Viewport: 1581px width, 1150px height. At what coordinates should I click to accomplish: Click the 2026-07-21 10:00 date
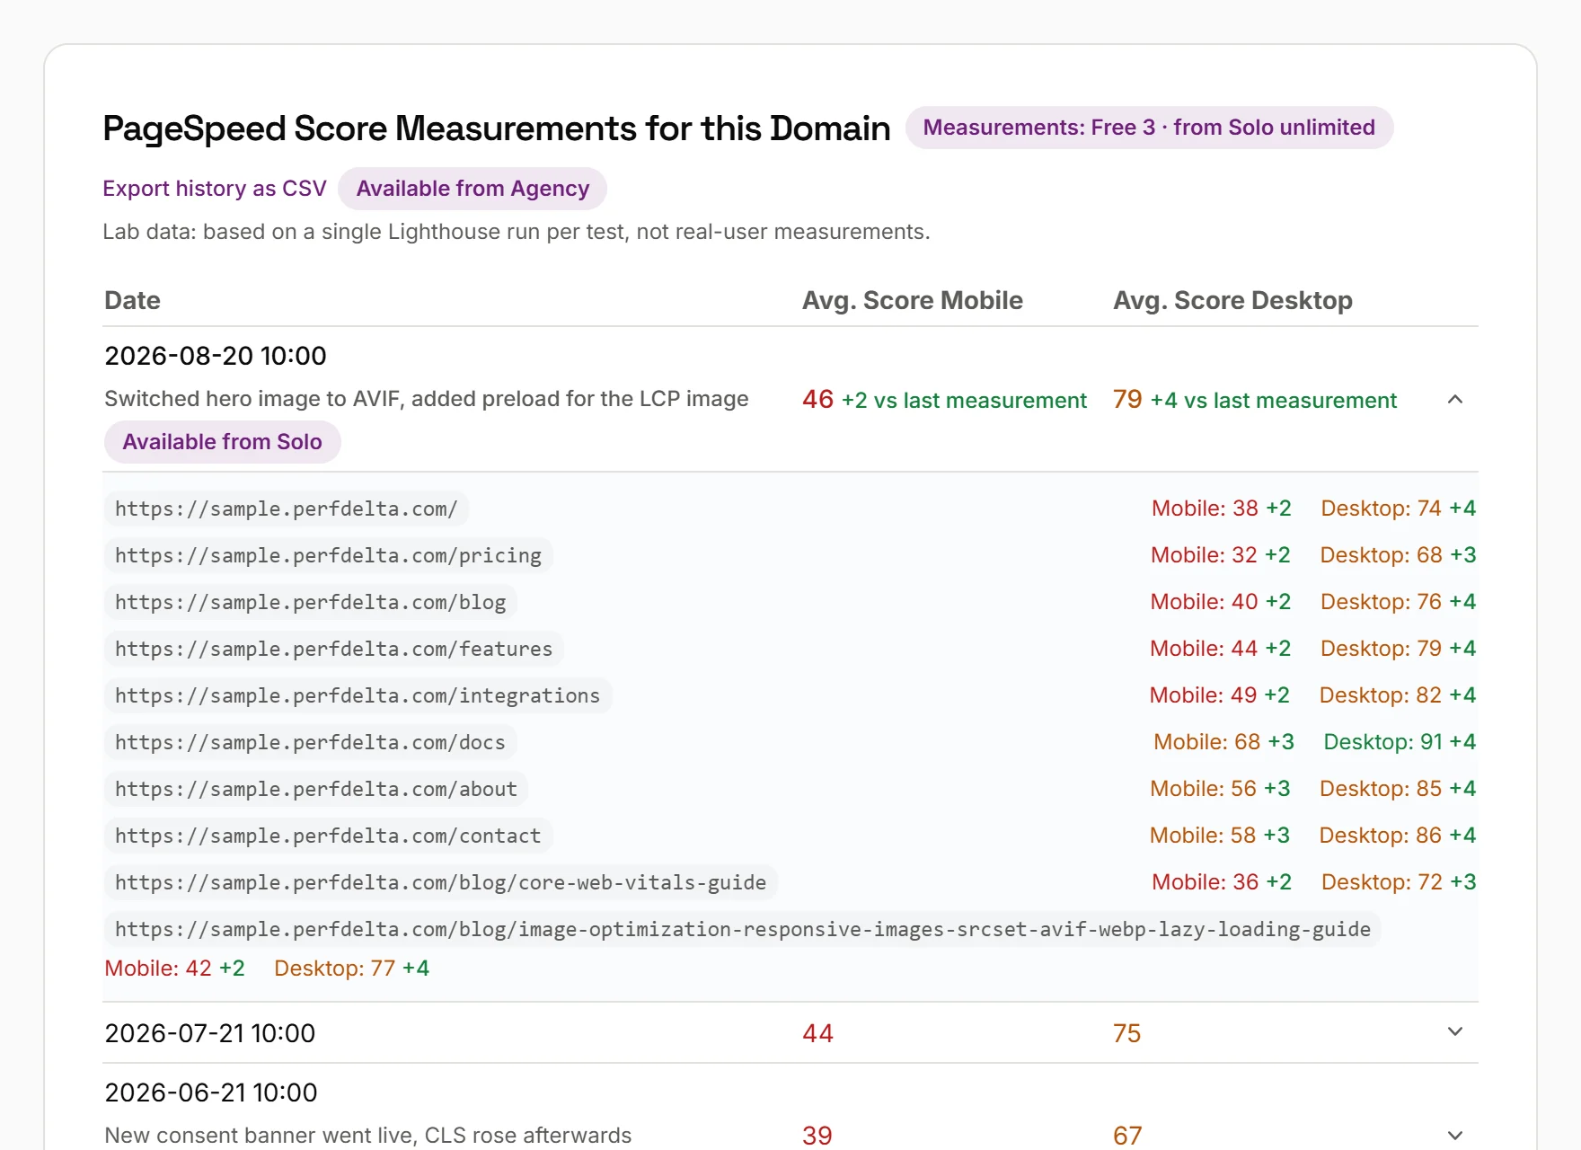(210, 1033)
